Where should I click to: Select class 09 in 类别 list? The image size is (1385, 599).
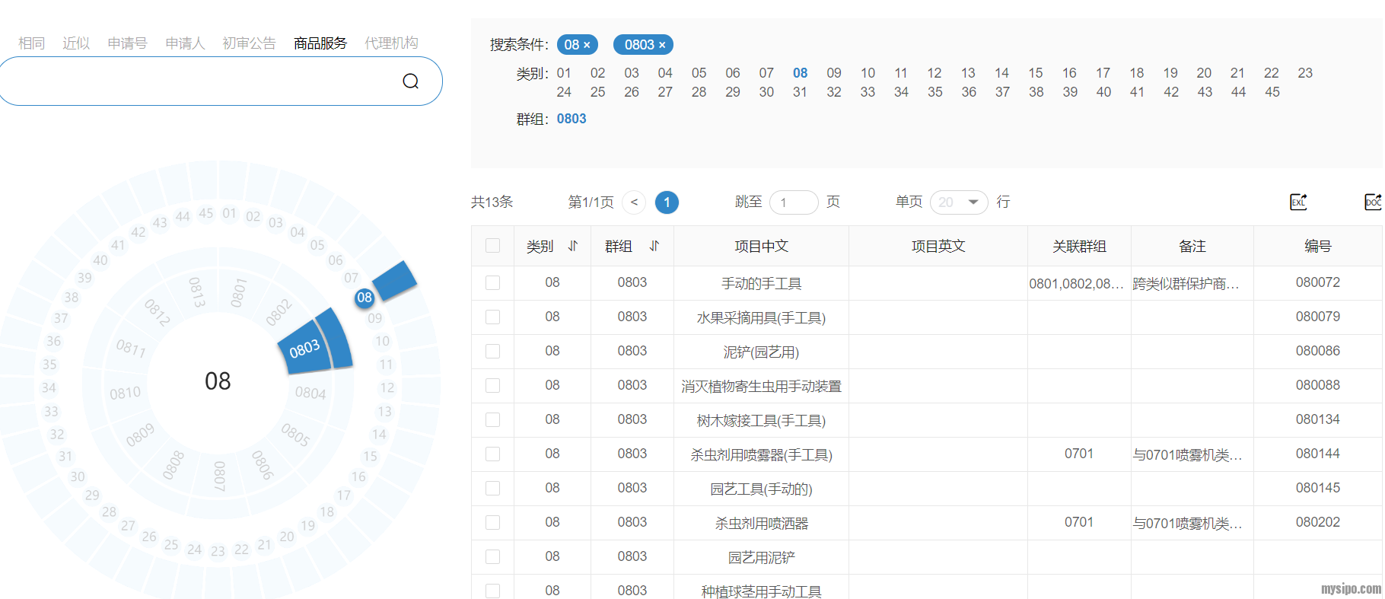(x=834, y=73)
